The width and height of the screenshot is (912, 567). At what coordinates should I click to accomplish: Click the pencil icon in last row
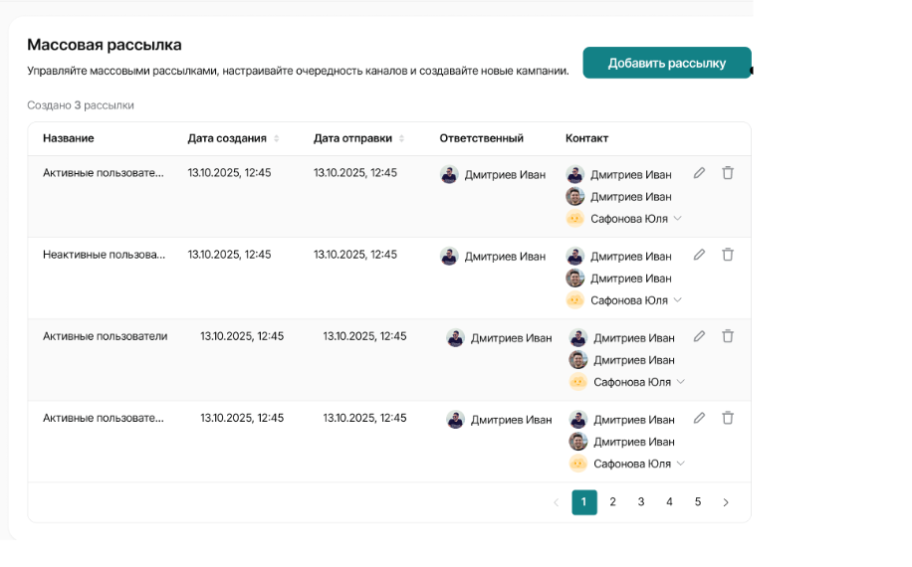699,418
